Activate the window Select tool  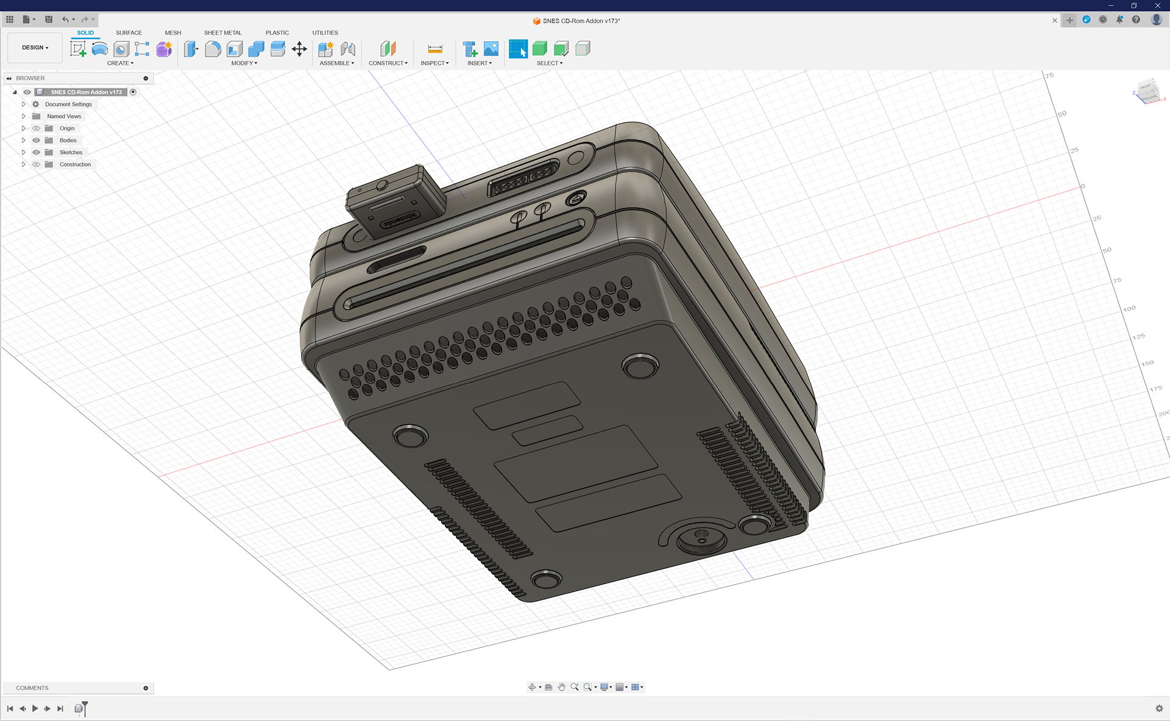519,49
